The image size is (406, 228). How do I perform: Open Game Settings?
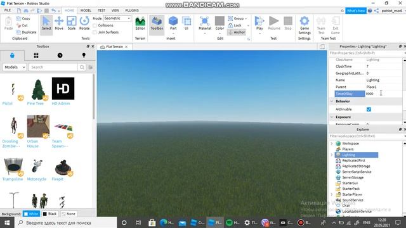tap(304, 25)
